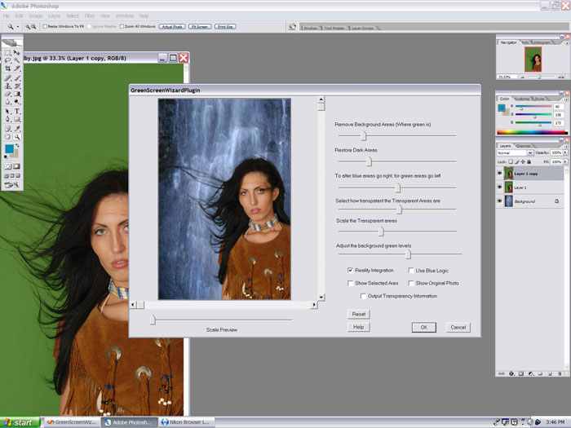
Task: Select the Rectangular Marquee tool
Action: (x=7, y=53)
